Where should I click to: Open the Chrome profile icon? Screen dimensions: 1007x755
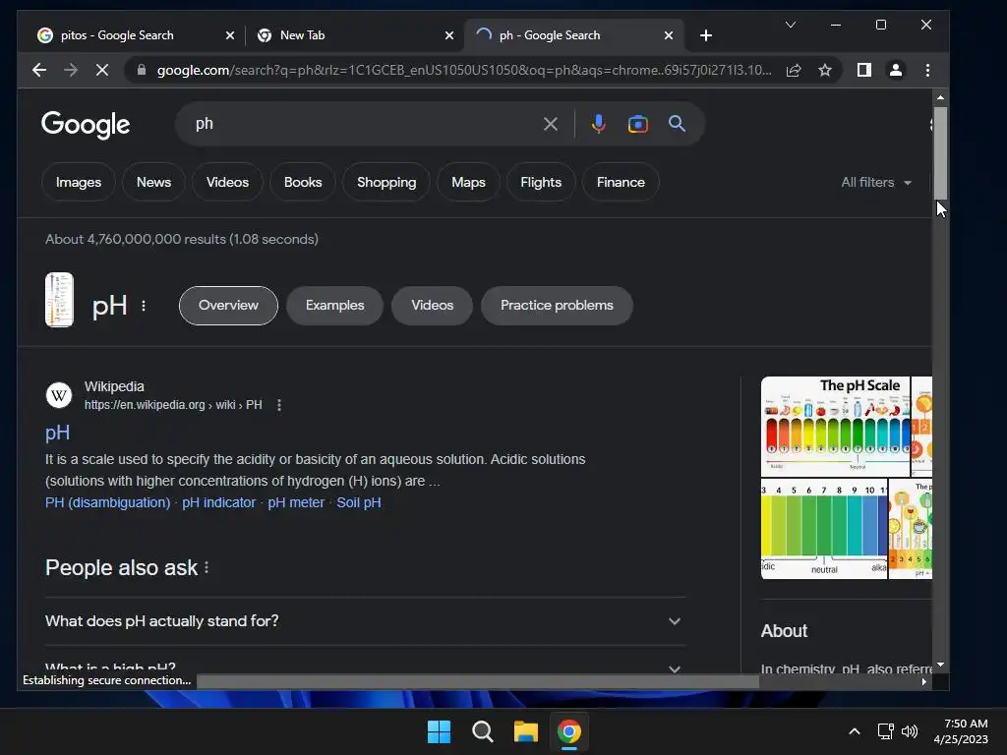coord(896,70)
